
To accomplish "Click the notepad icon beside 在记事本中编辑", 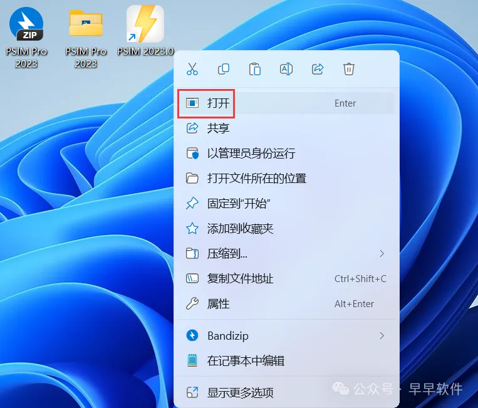I will pos(192,361).
